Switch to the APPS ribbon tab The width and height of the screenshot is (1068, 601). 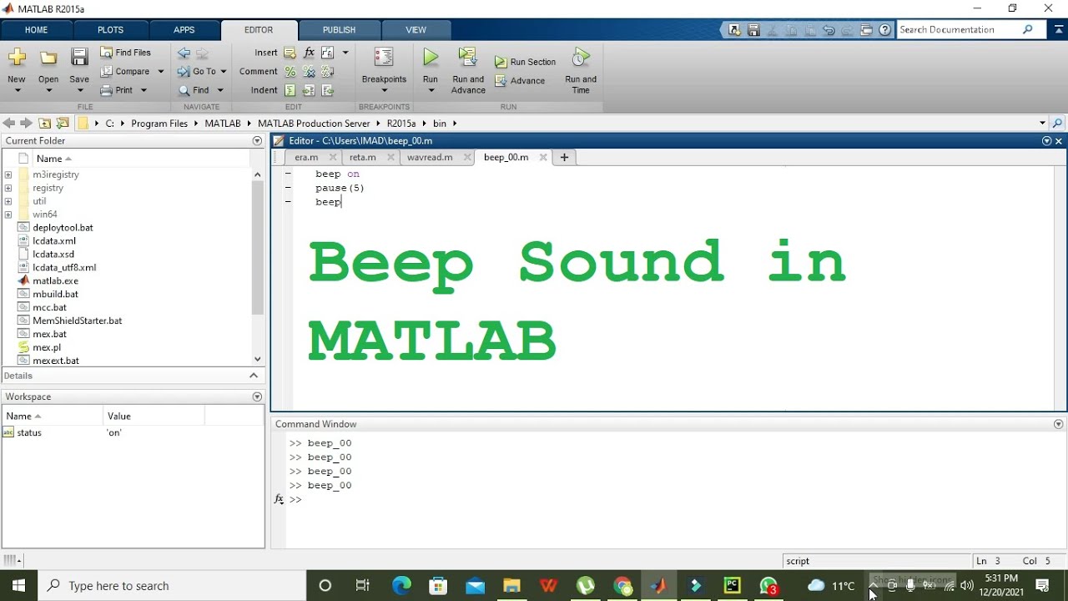point(184,30)
